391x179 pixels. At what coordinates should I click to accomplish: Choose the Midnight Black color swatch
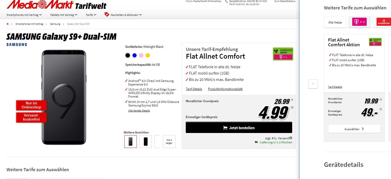click(128, 55)
